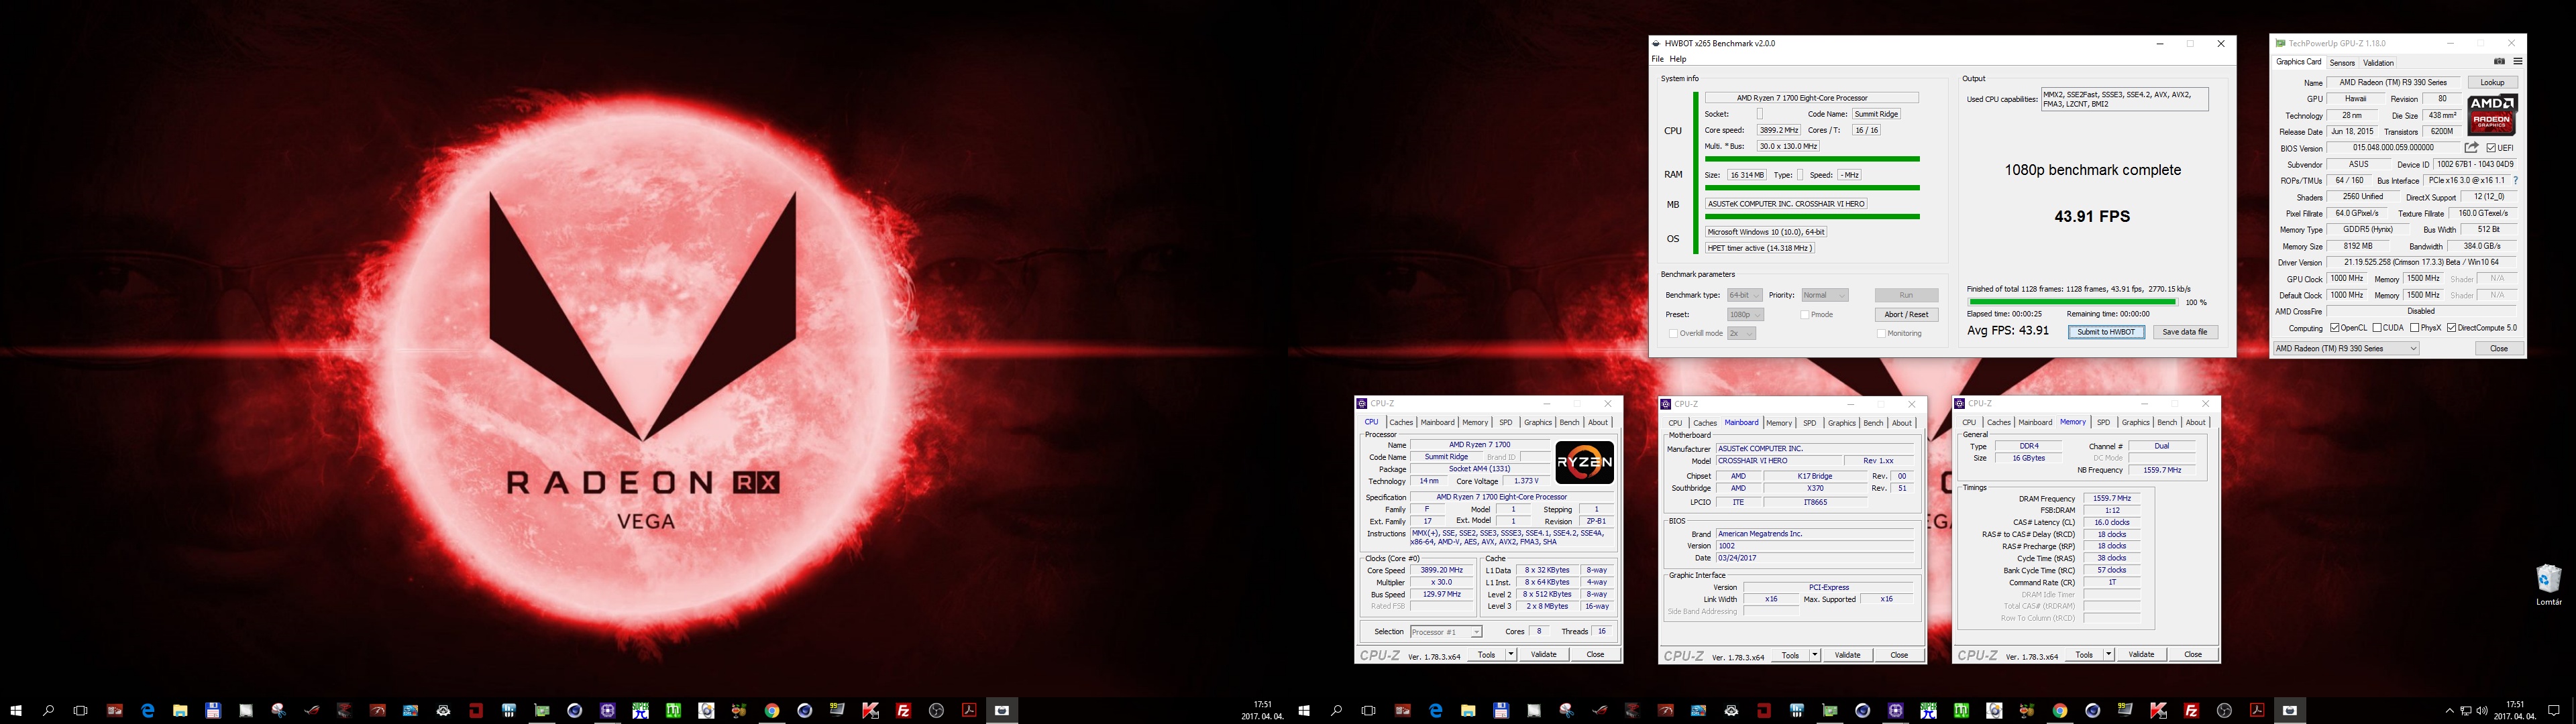Expand the Tools arrow in the CPU-Z CPU window
2576x724 pixels.
[1510, 655]
